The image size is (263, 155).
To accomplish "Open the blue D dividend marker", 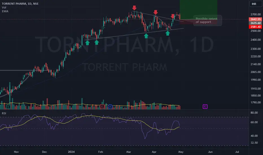I will tap(110, 107).
